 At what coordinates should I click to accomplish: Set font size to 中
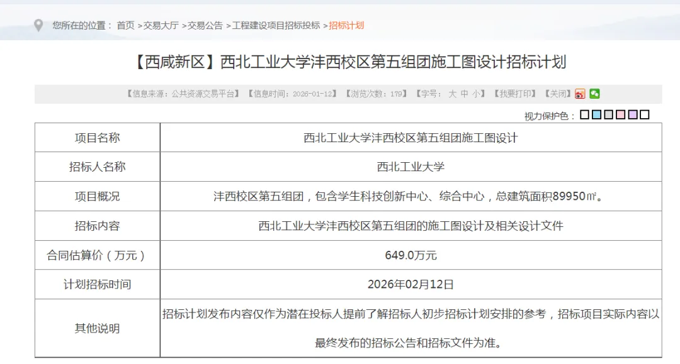[x=465, y=94]
